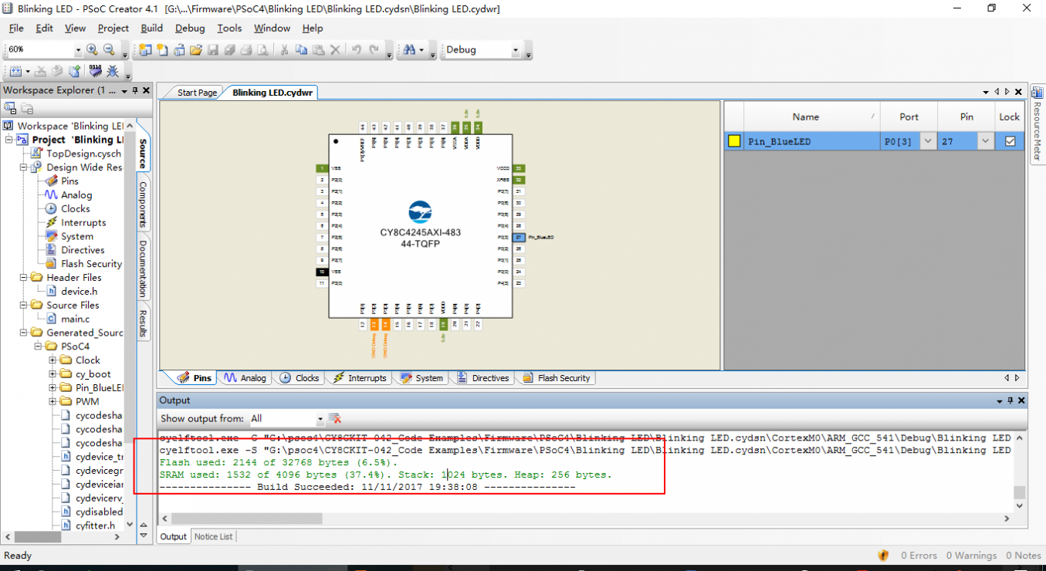Switch to the Start Page tab
1046x571 pixels.
[197, 93]
